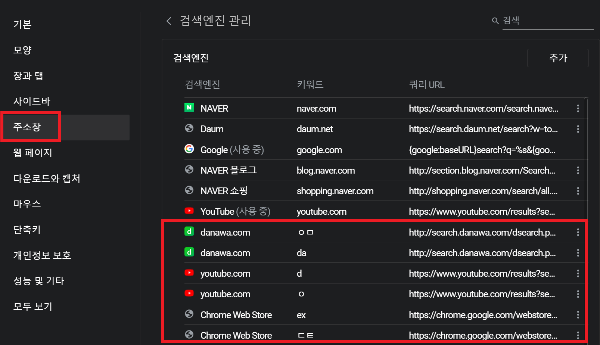Viewport: 600px width, 345px height.
Task: Open more menu for Chrome Web Store ㄷㅌ row
Action: 578,335
